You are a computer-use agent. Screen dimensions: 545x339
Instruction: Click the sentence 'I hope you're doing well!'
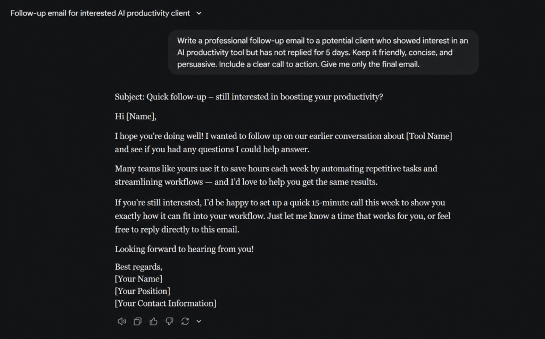pos(159,136)
